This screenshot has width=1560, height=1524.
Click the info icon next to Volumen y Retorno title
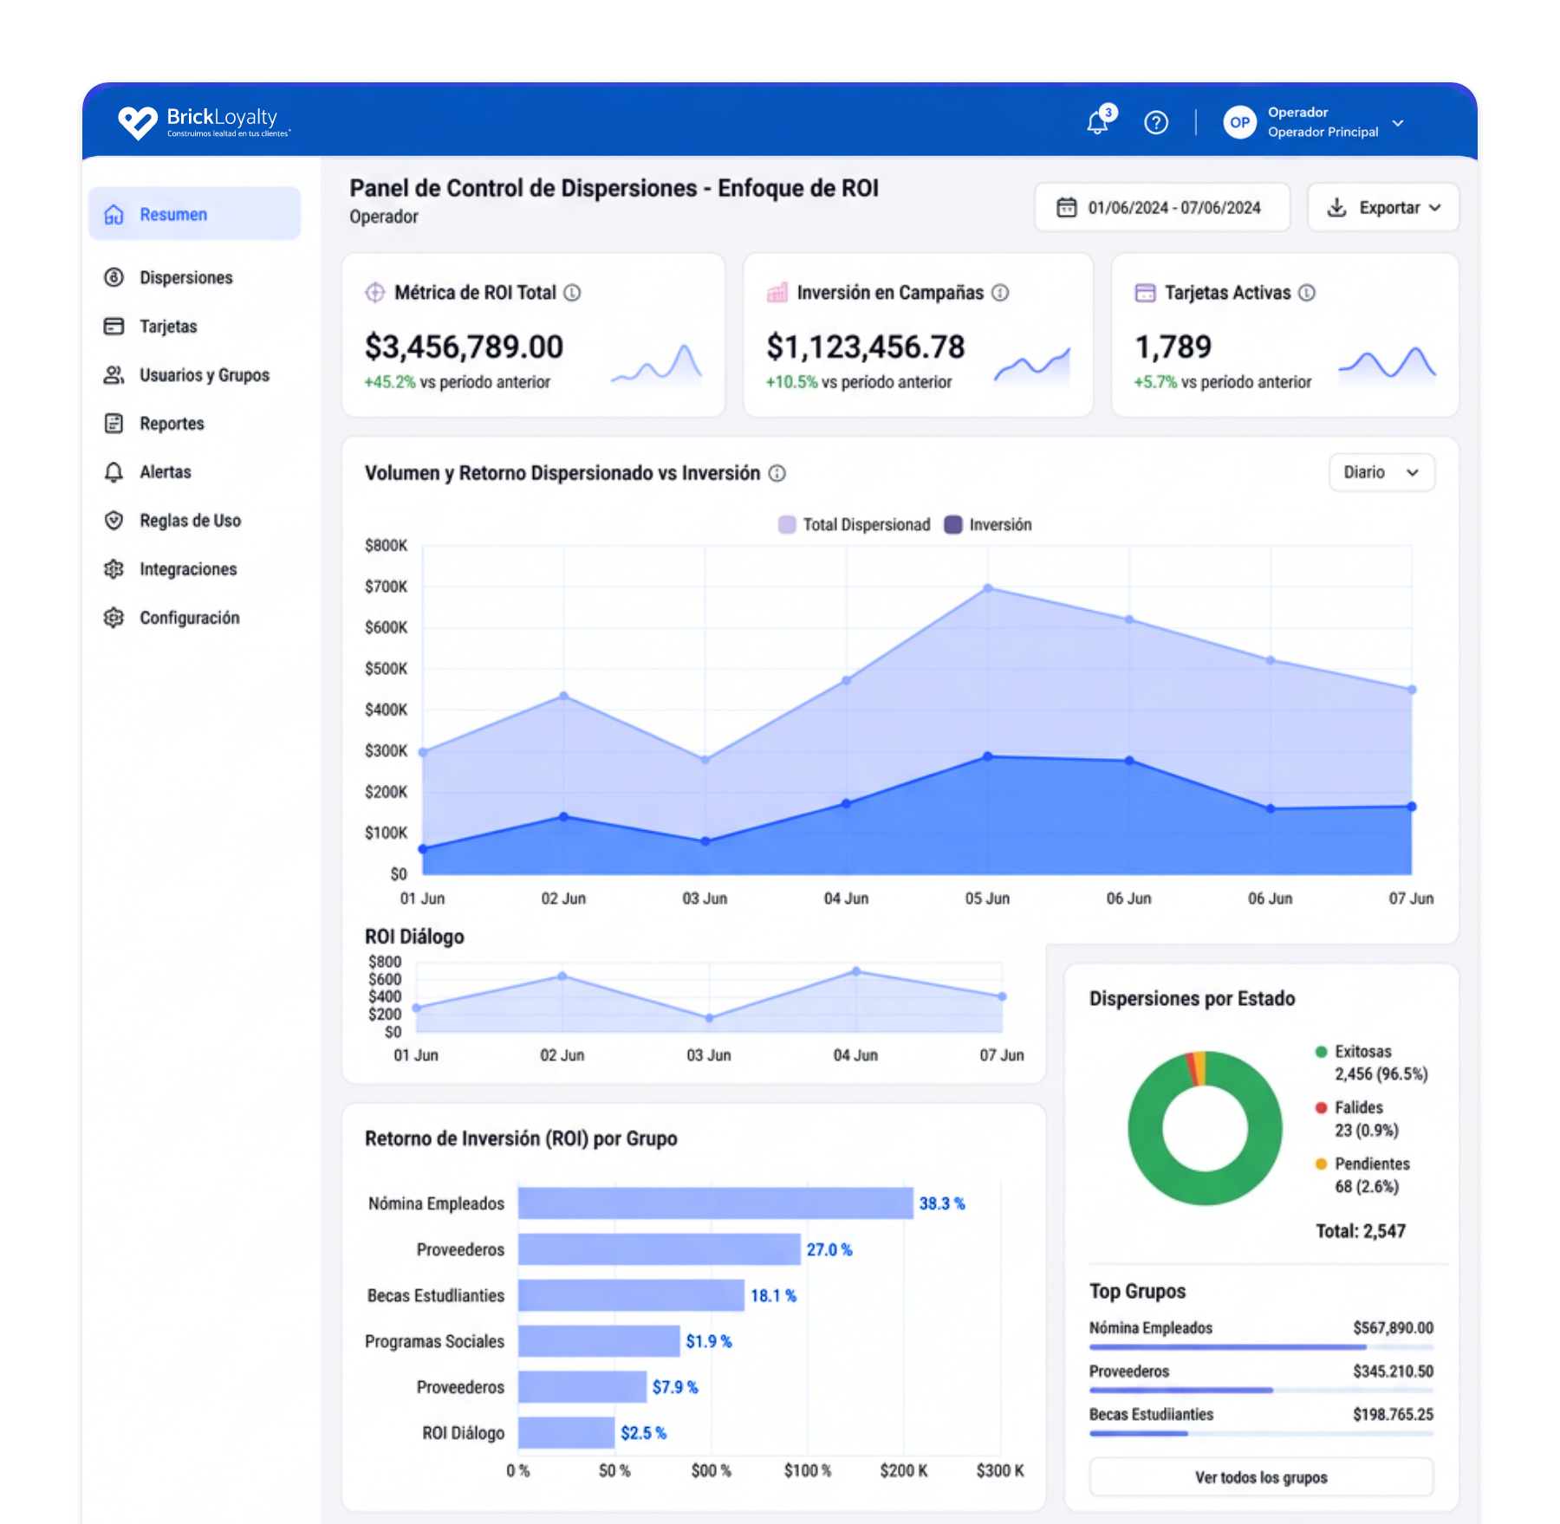777,473
